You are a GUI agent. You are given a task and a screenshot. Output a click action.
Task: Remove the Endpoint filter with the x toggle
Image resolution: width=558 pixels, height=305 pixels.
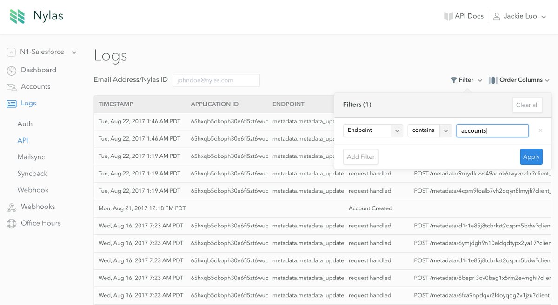click(540, 130)
